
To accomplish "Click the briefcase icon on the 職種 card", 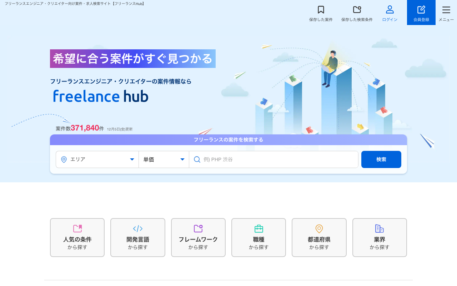I will click(258, 228).
